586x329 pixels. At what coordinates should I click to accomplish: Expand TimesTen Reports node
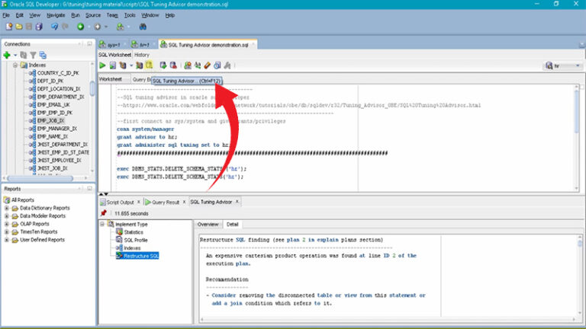coord(7,232)
